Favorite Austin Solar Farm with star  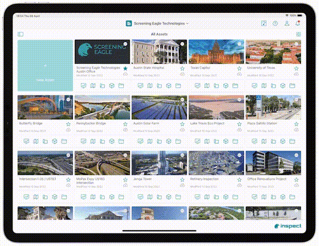[182, 124]
